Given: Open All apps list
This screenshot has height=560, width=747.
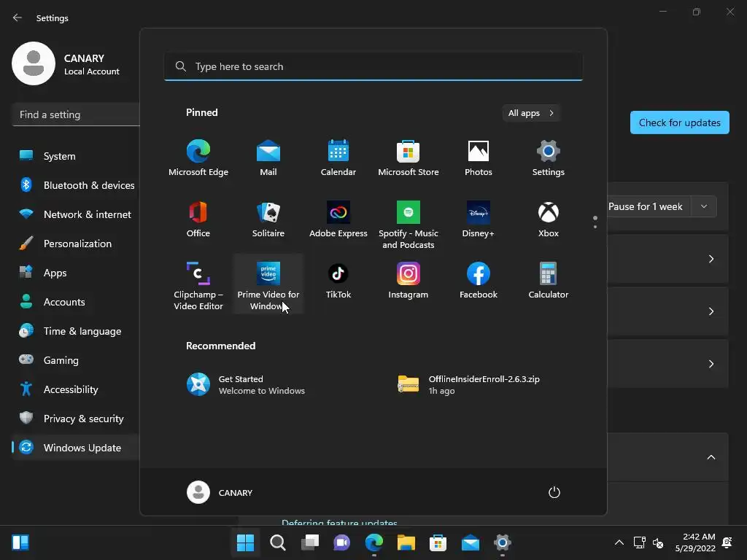Looking at the screenshot, I should point(531,113).
